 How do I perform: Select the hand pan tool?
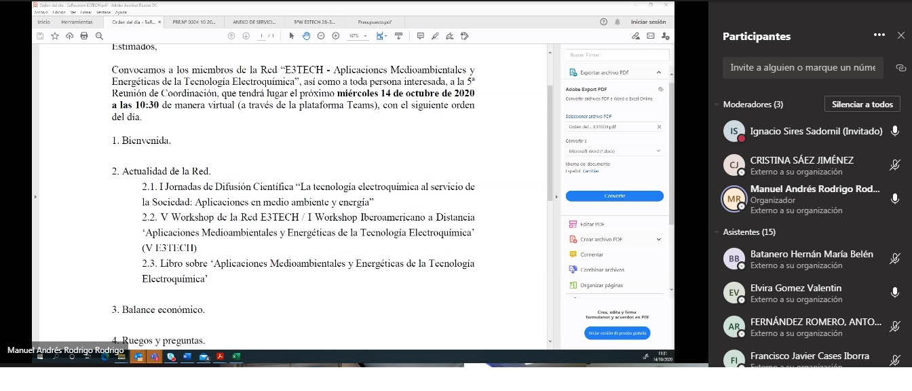tap(306, 36)
